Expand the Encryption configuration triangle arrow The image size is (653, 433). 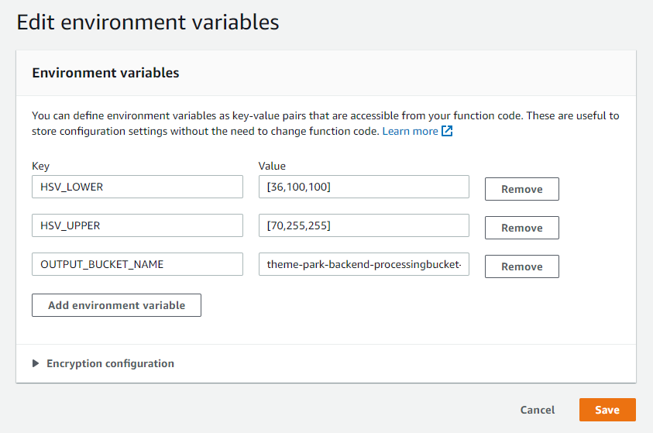[36, 363]
